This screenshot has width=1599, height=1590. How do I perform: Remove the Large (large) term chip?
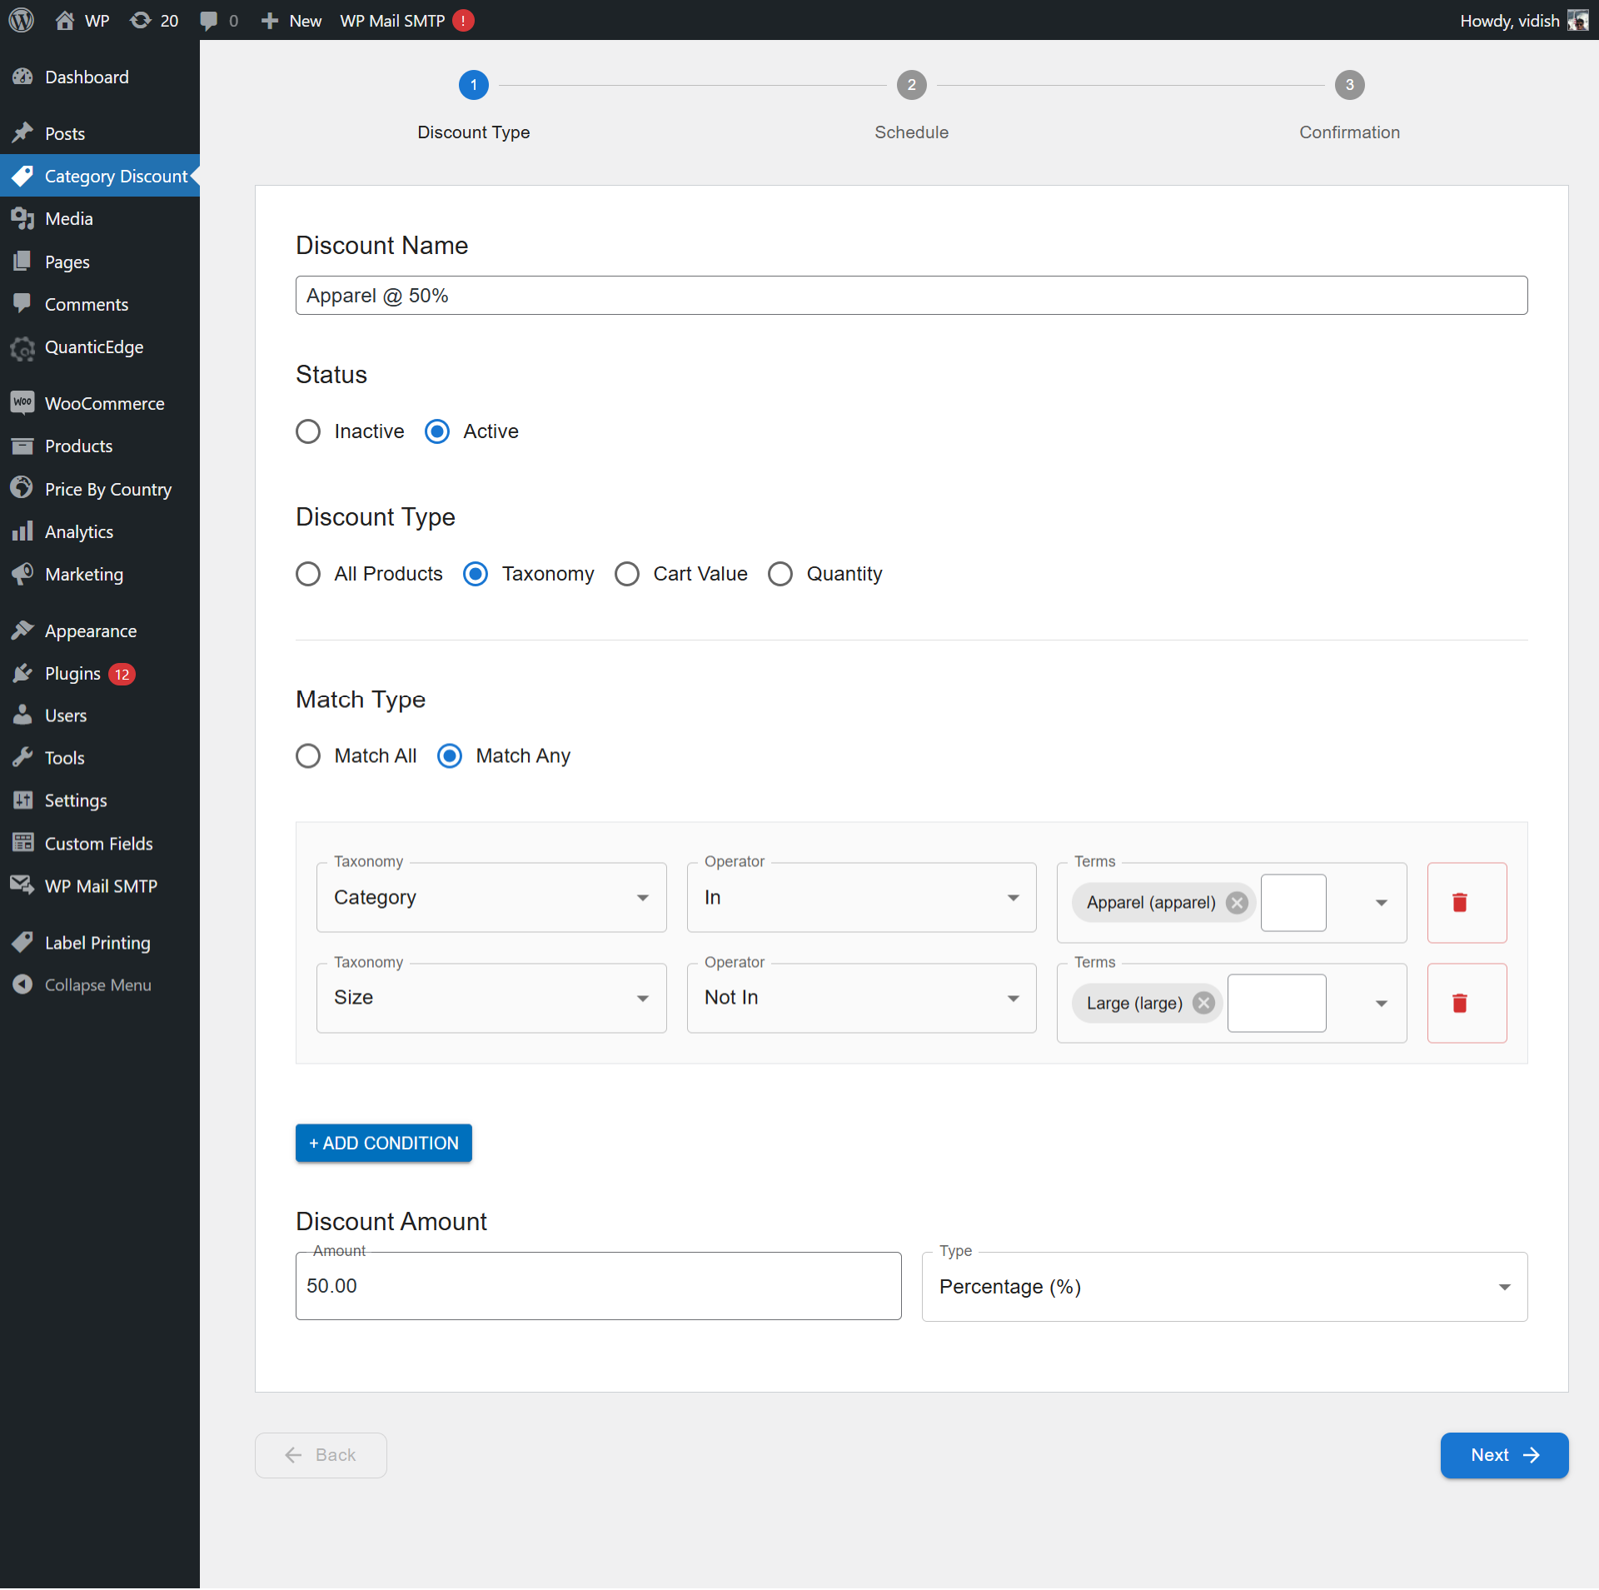pyautogui.click(x=1203, y=1003)
